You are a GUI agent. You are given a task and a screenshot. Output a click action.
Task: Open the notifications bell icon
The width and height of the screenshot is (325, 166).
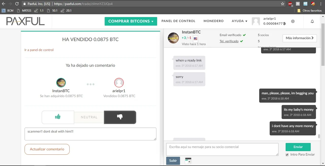coord(312,21)
